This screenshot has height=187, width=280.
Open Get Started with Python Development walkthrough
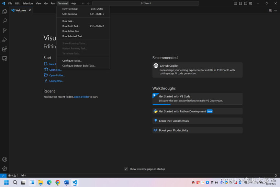pyautogui.click(x=197, y=111)
